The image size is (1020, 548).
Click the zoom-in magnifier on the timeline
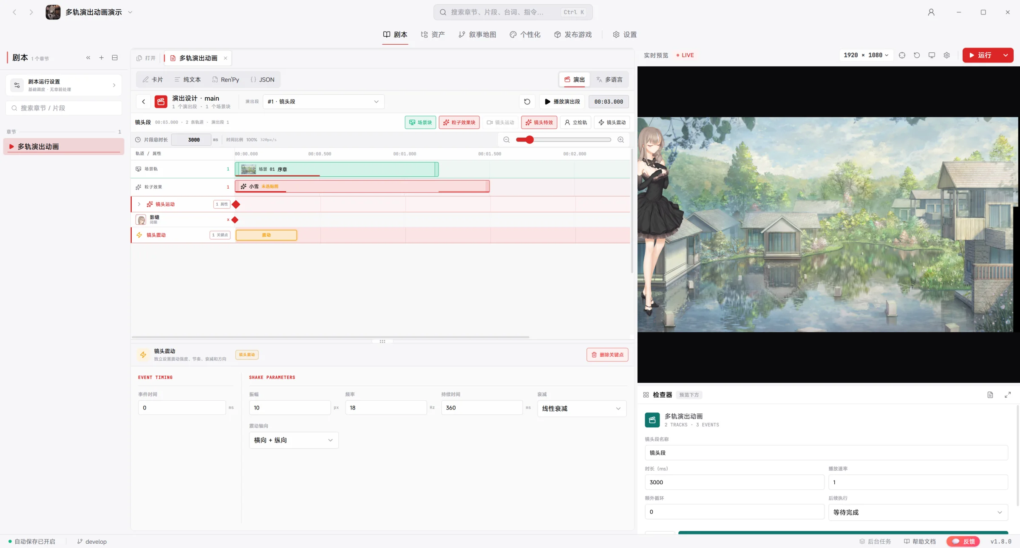point(620,140)
